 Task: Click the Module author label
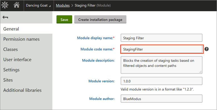click(x=102, y=99)
